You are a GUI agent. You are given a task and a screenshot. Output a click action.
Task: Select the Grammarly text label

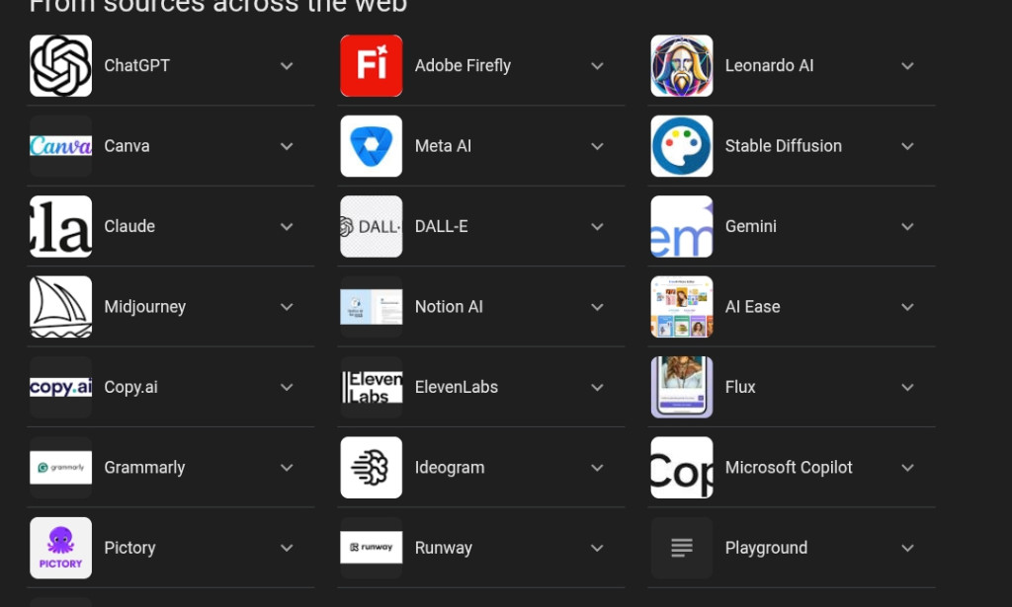pos(144,468)
